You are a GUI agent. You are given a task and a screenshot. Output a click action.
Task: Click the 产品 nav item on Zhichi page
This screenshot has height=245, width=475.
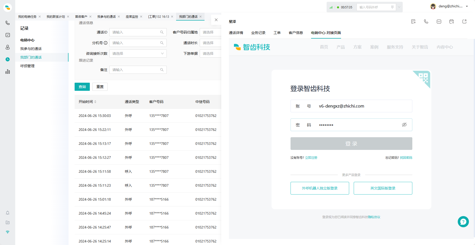point(341,47)
